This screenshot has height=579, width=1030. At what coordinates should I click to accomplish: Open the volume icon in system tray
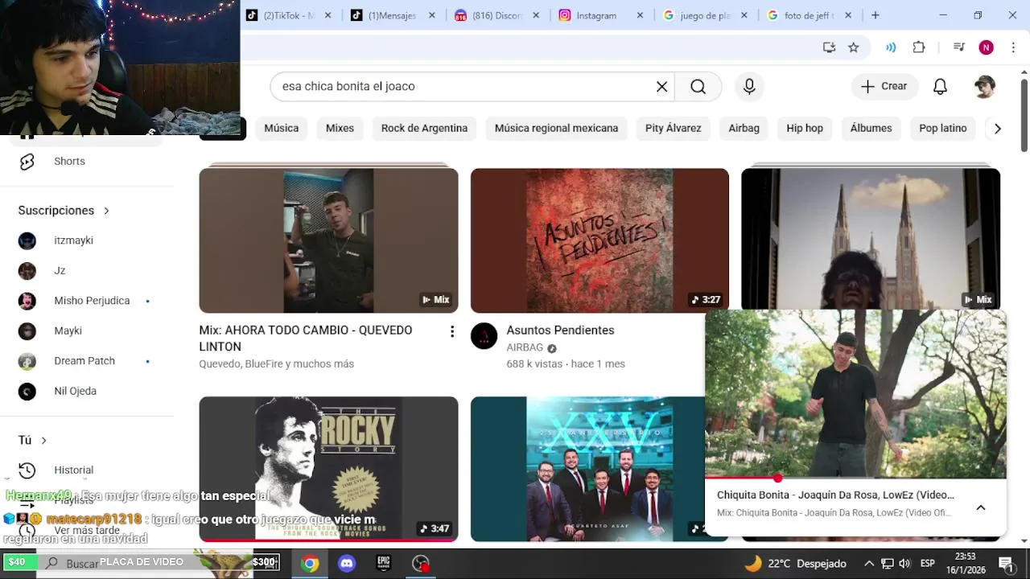click(x=904, y=564)
